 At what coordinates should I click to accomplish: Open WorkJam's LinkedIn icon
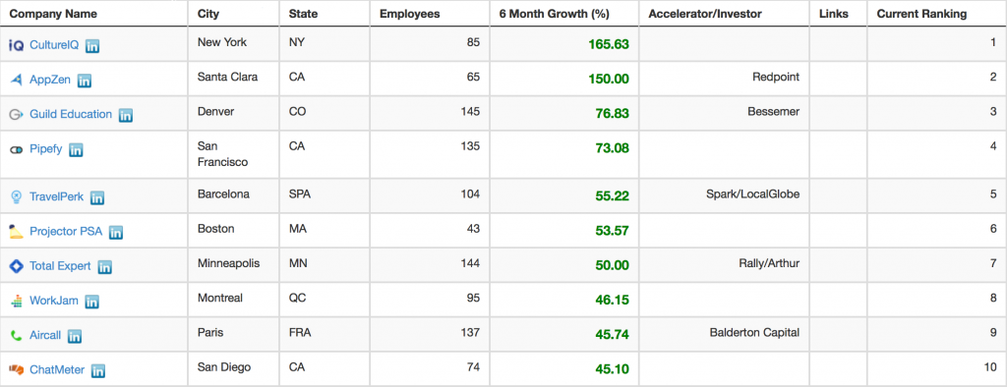[91, 301]
